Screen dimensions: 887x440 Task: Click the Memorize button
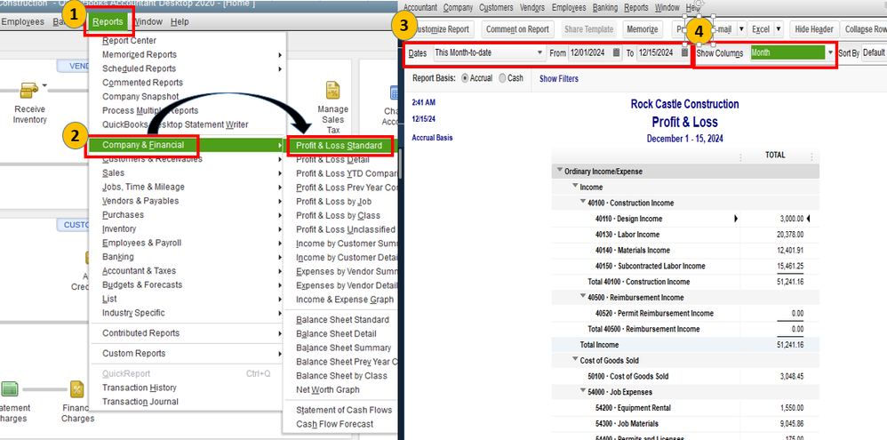(643, 28)
